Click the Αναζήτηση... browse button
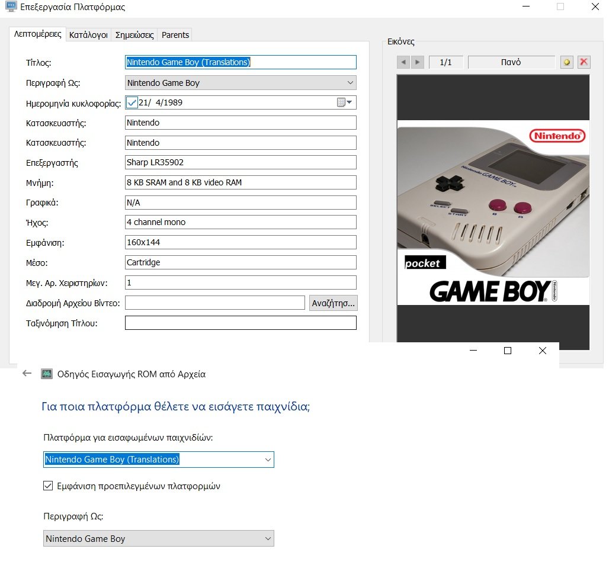This screenshot has height=578, width=609. 334,303
